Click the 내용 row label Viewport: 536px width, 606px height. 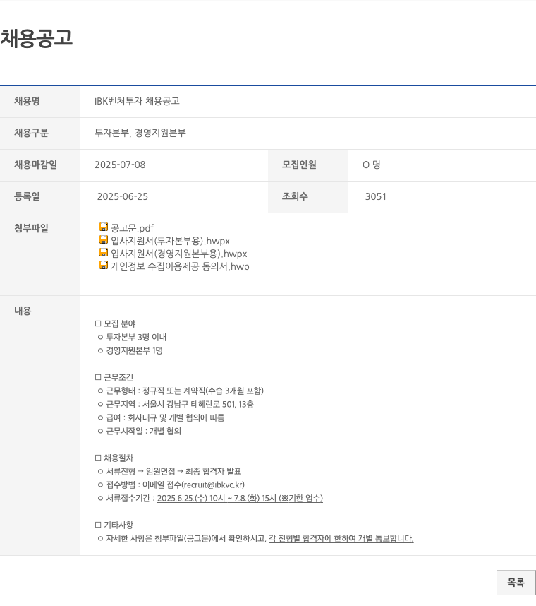coord(23,311)
